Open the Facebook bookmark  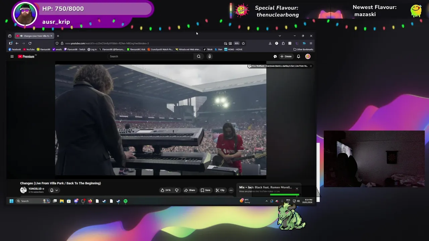click(14, 50)
